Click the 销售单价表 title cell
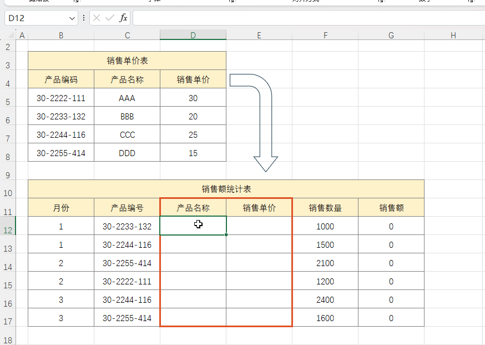Viewport: 485px width, 345px height. coord(127,61)
